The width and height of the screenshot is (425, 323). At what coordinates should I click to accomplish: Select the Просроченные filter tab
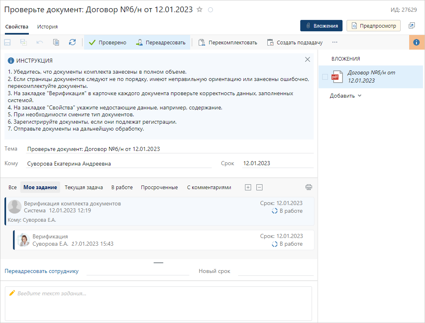click(x=159, y=188)
